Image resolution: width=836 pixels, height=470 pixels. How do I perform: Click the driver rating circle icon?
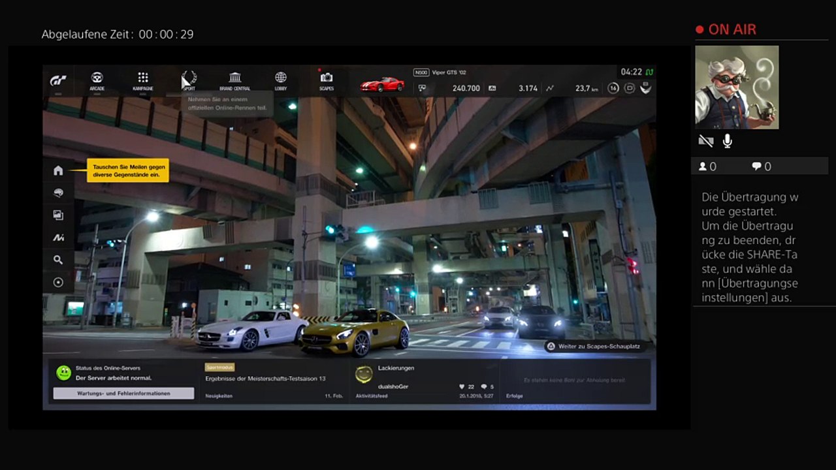point(630,88)
